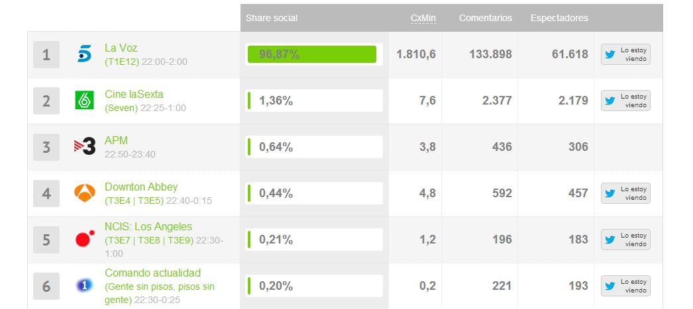Click Twitter button for Downton Abbey
Screen dimensions: 693x309
coord(625,193)
